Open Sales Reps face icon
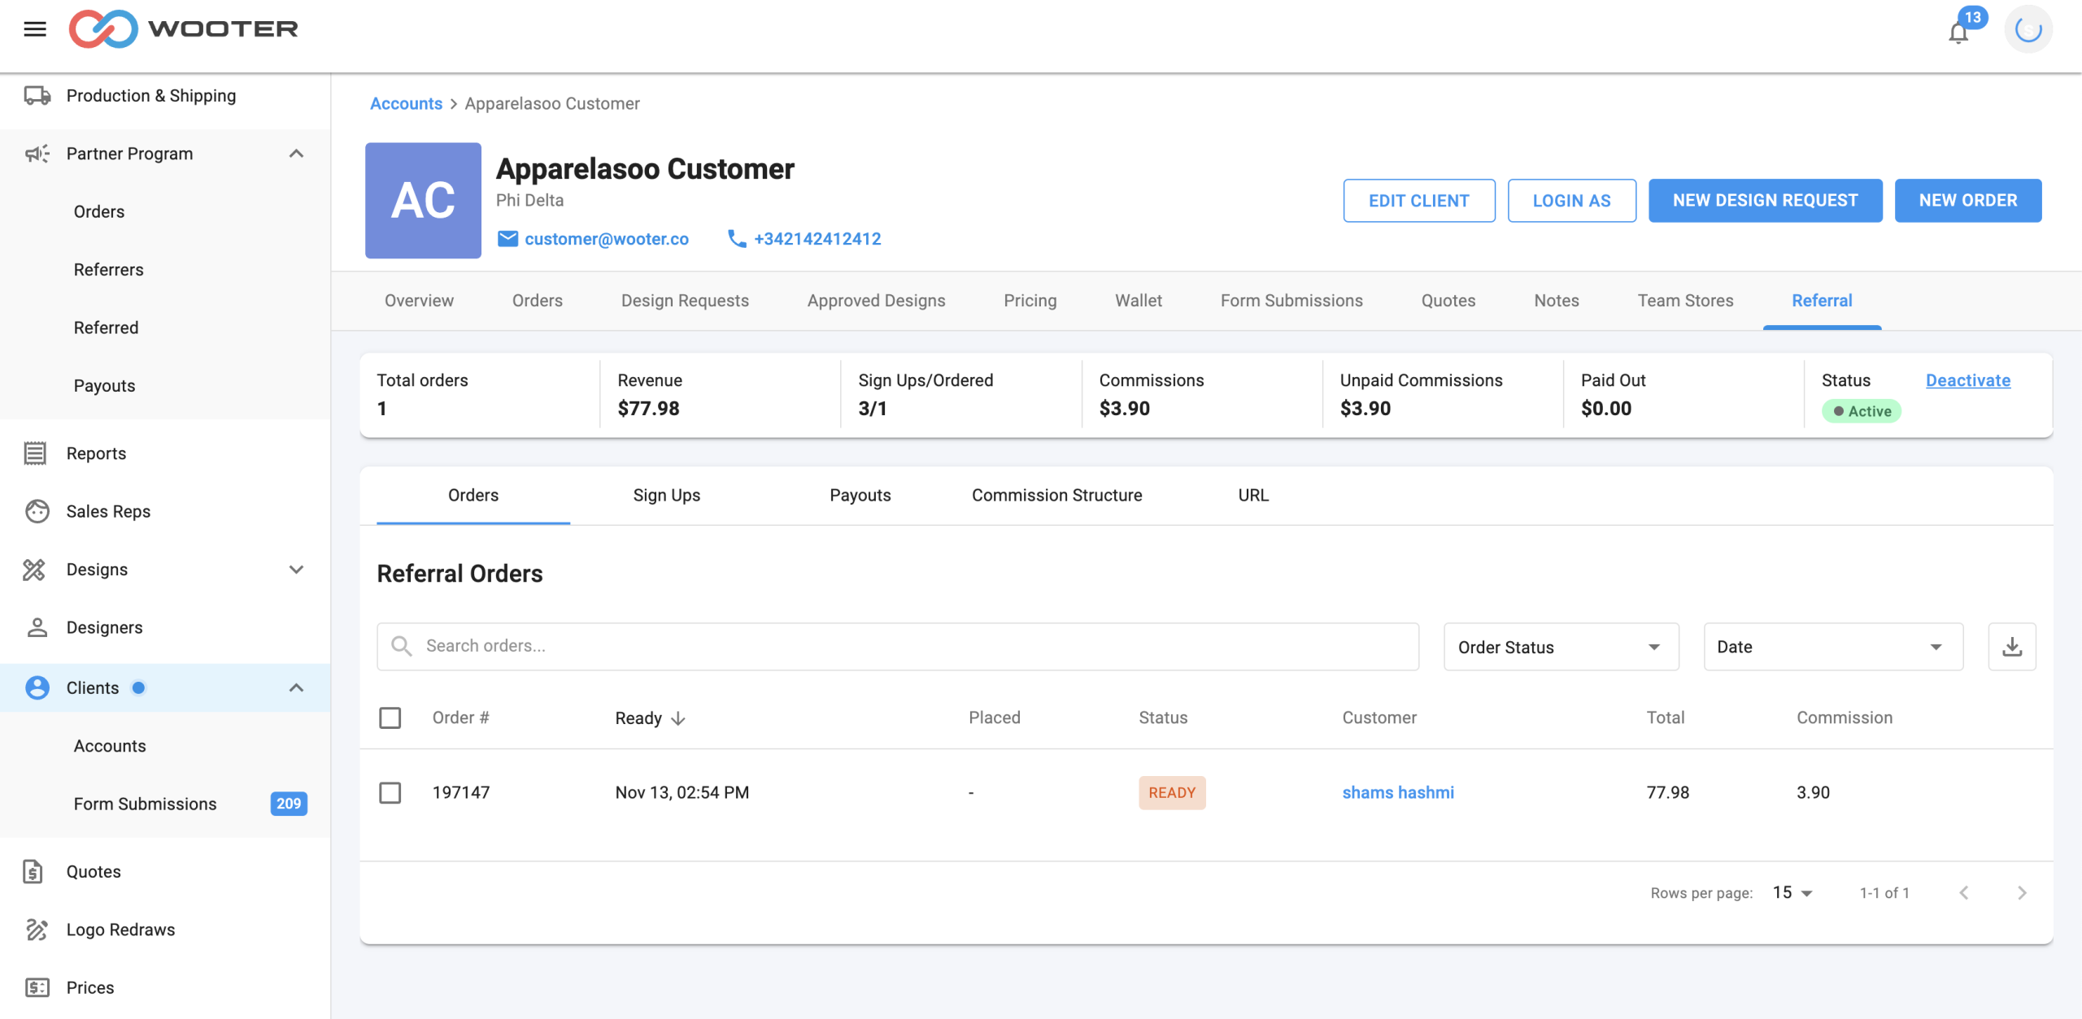2082x1019 pixels. 37,511
